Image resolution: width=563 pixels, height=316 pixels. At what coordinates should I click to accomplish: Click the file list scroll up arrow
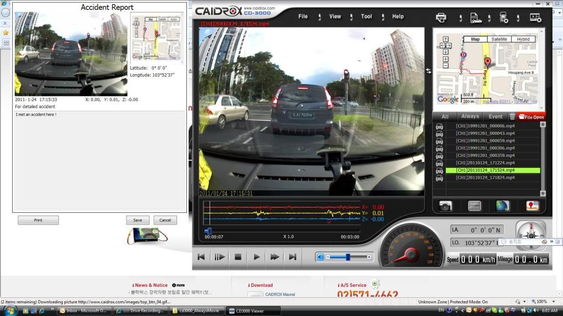543,125
